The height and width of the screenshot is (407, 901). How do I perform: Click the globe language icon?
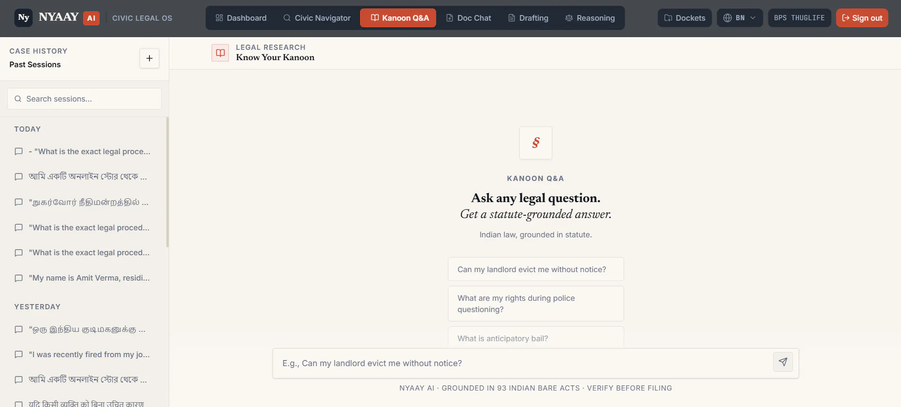(728, 18)
